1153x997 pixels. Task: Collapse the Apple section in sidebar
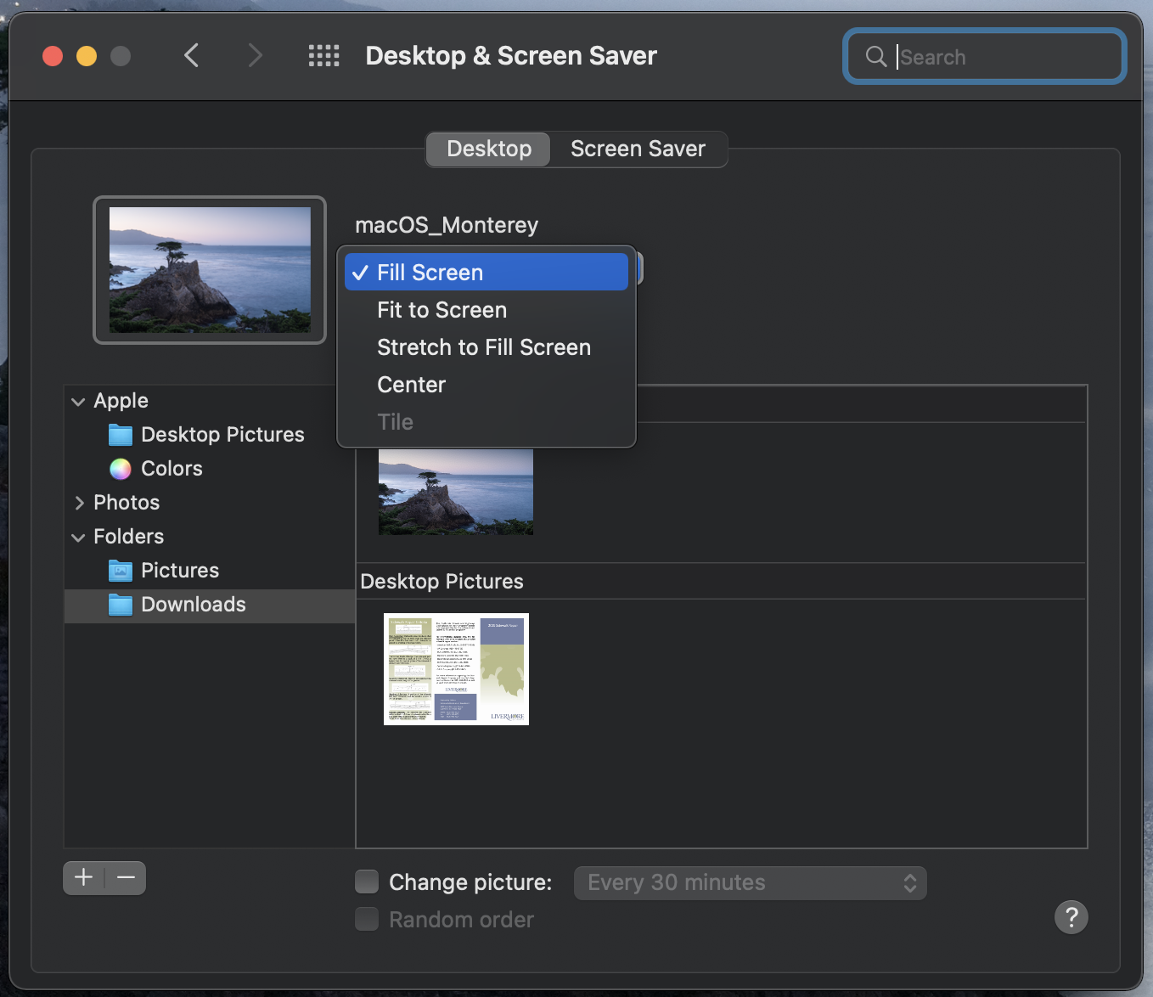[x=78, y=402]
